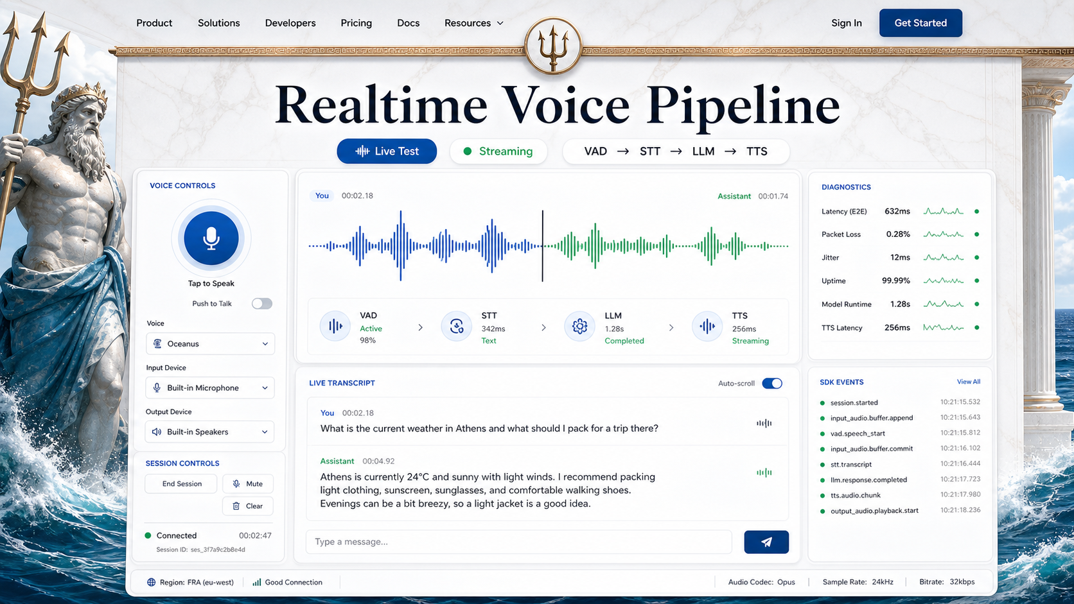
Task: Click the input_audio.buffer.append event row
Action: (x=900, y=418)
